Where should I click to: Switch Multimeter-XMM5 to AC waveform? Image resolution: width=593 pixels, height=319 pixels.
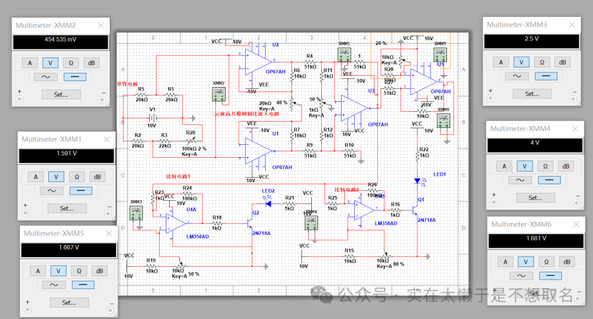point(54,284)
